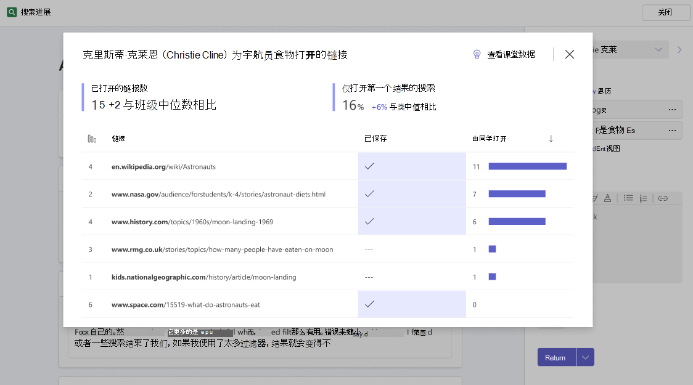Click the small bar in rmg.co.uk row
Image resolution: width=693 pixels, height=385 pixels.
[x=492, y=249]
